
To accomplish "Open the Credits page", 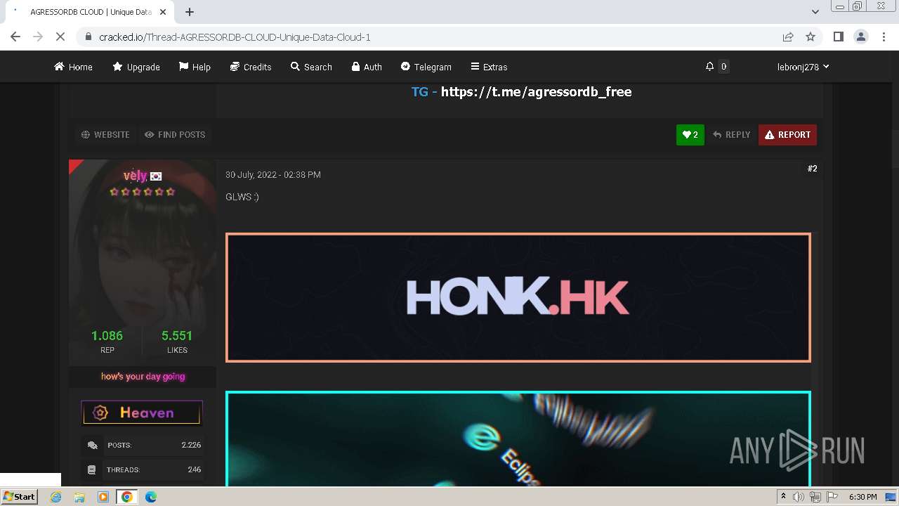I will [251, 67].
